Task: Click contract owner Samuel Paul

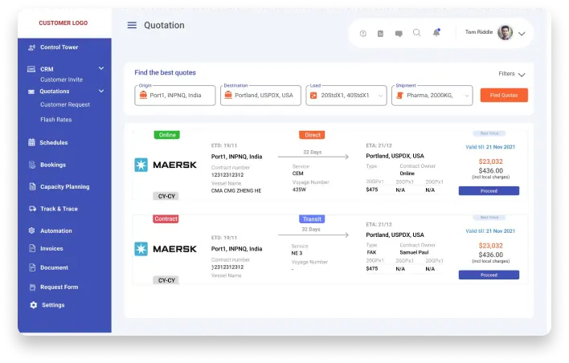Action: pyautogui.click(x=414, y=252)
